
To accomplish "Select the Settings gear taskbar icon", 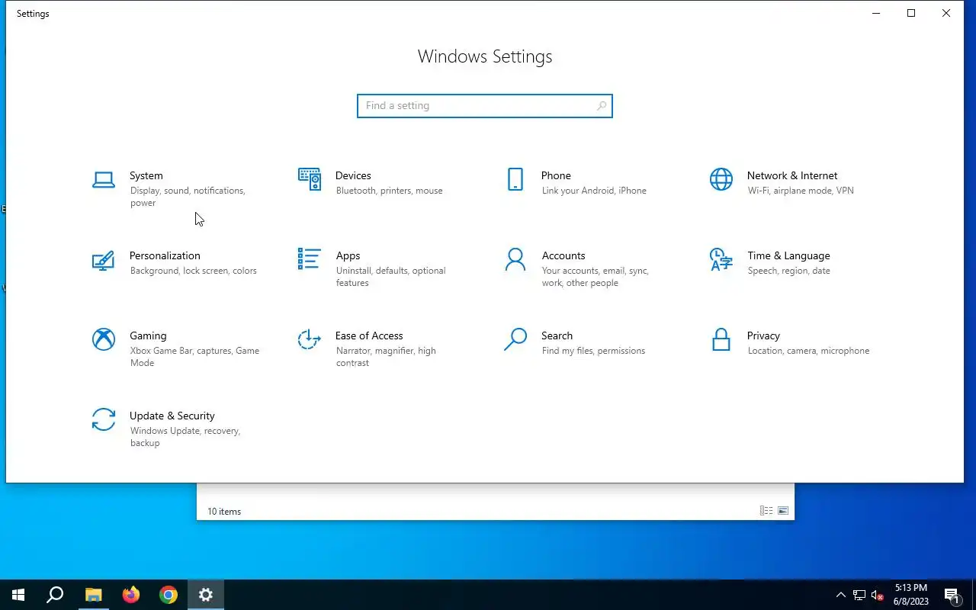I will (206, 595).
